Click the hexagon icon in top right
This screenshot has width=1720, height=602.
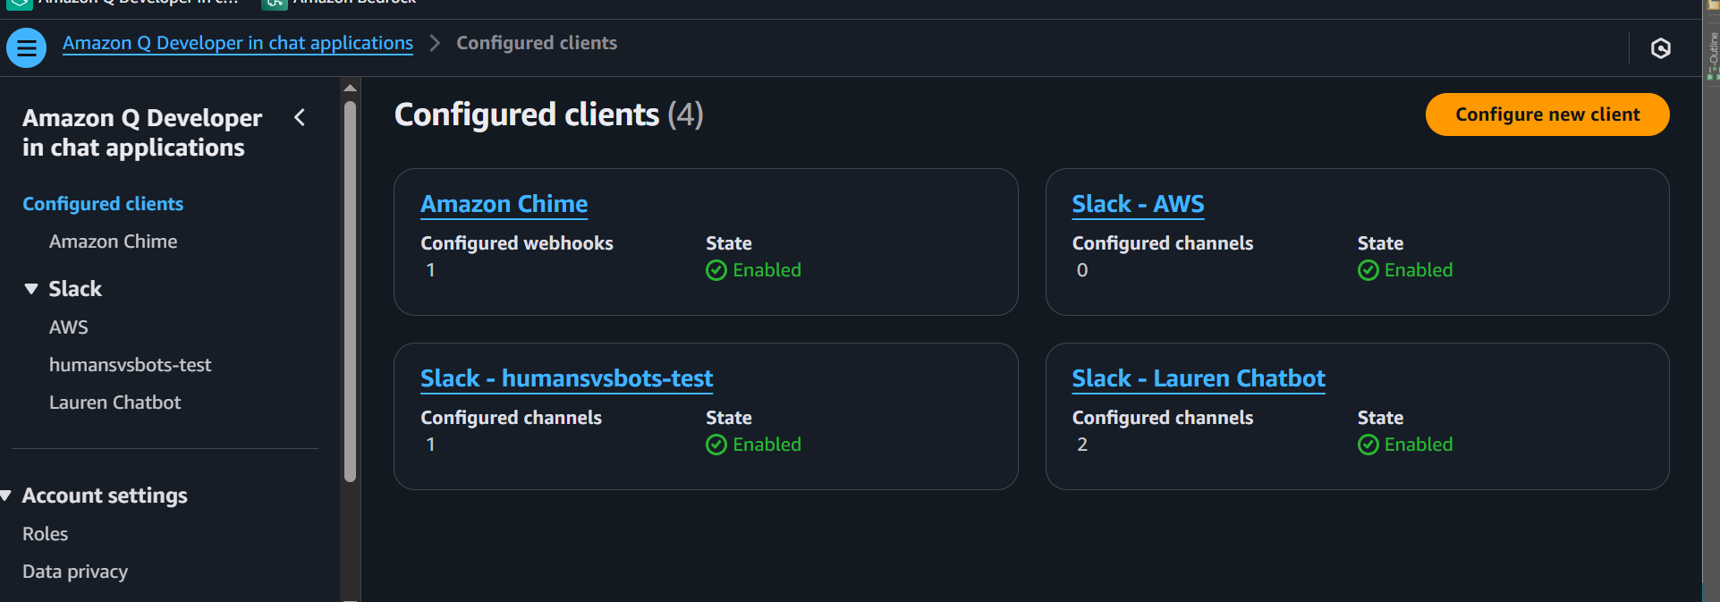1661,48
